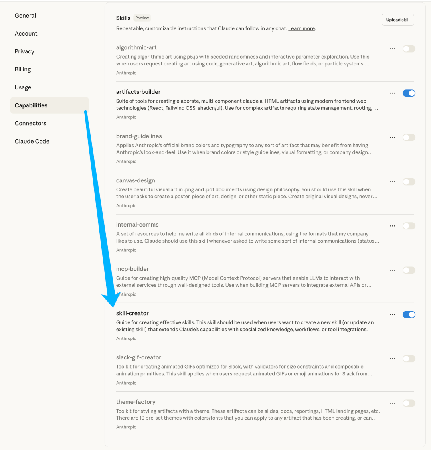Click the Upload skill button
Screen dimensions: 431x450
tap(398, 20)
